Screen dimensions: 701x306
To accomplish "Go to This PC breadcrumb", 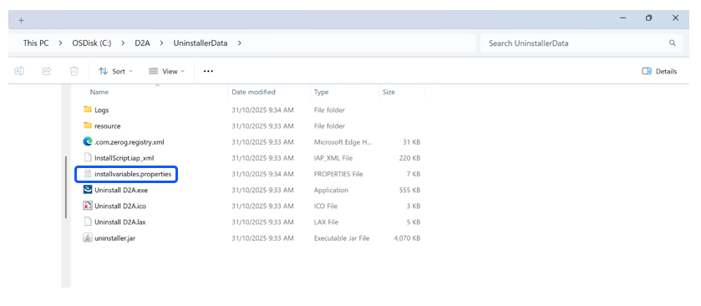I will 36,43.
